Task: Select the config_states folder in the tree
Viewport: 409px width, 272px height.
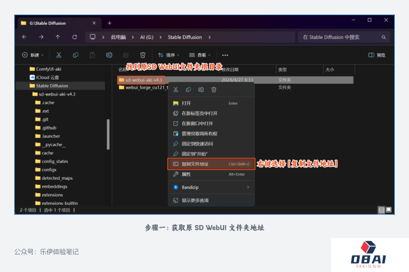Action: click(x=52, y=161)
